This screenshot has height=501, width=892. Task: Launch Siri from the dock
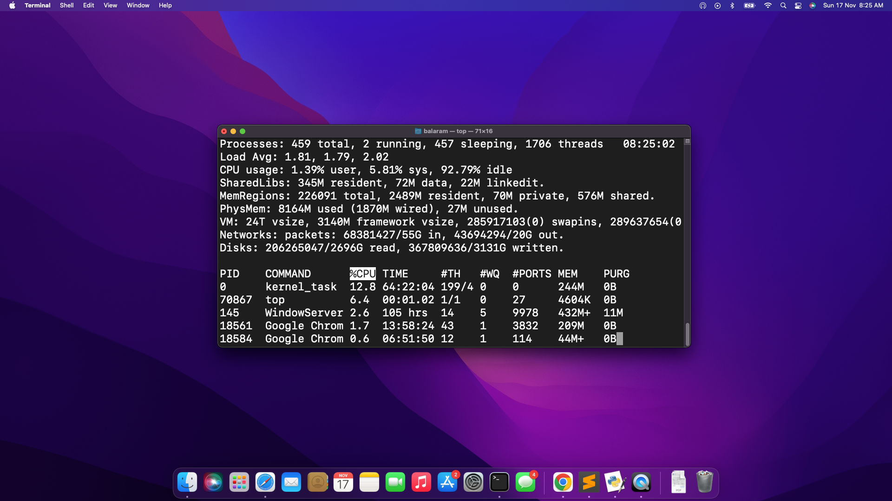(213, 482)
